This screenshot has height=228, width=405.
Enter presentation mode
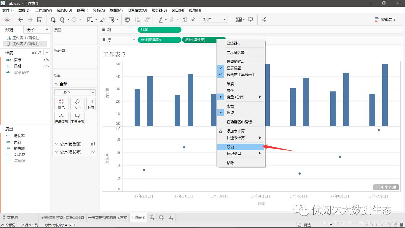(x=251, y=20)
